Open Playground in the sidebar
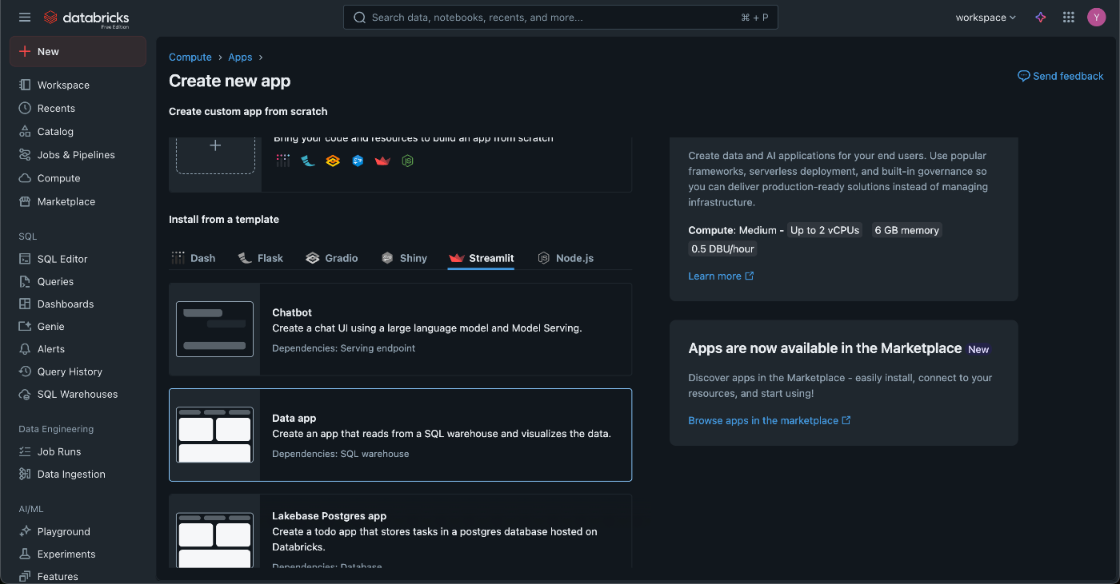 [63, 532]
